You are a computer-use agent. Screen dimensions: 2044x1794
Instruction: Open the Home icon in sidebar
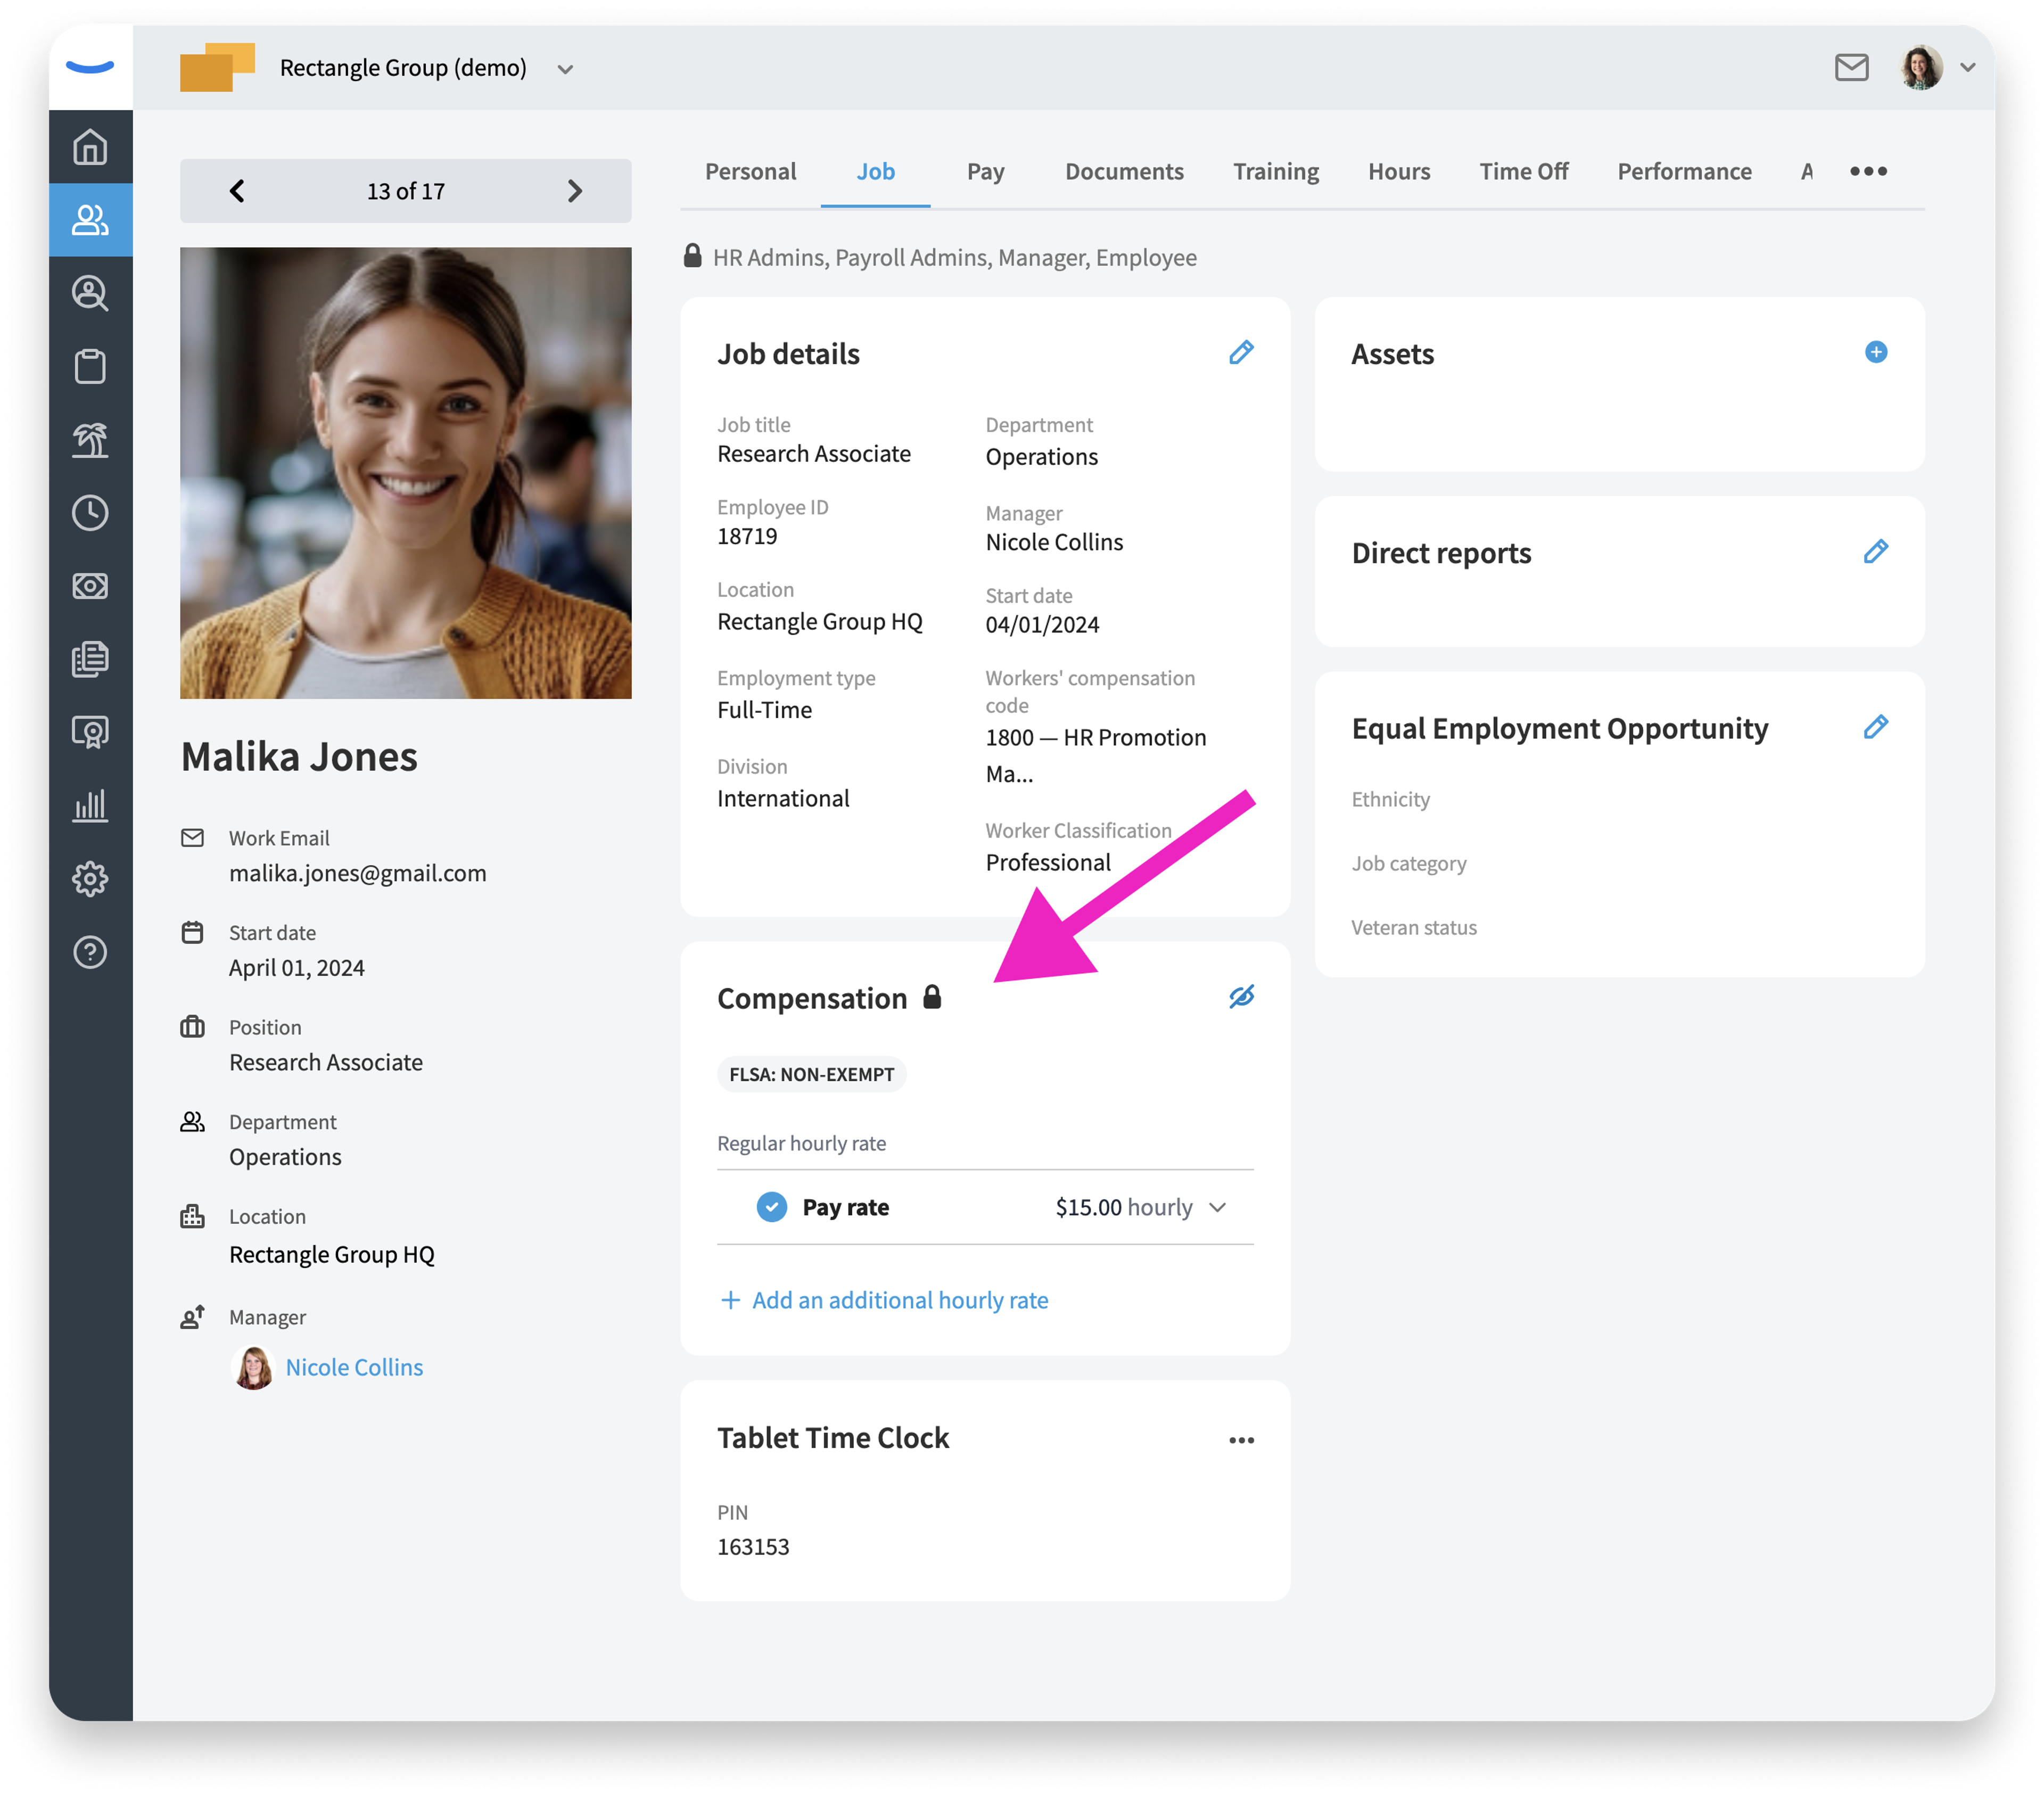coord(90,147)
